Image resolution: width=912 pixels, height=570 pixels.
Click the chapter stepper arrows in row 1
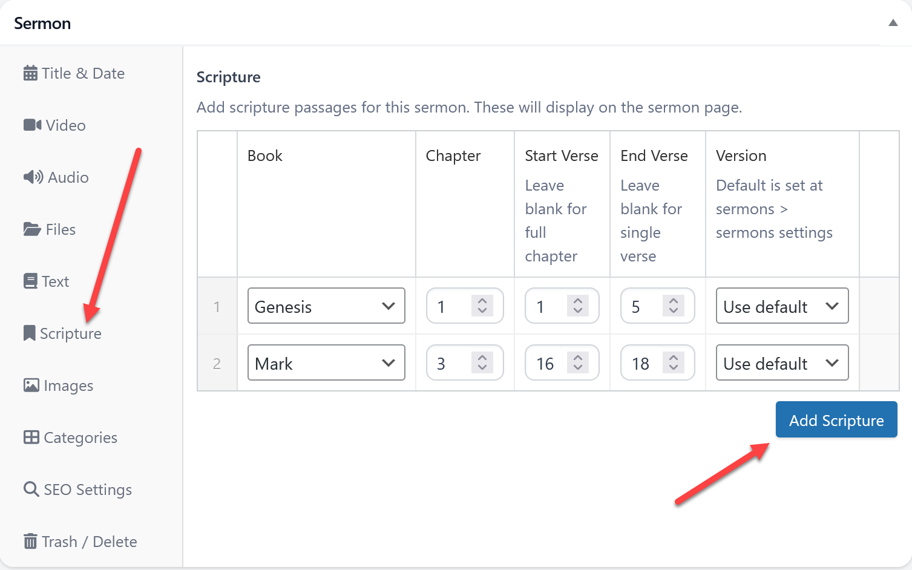(x=482, y=306)
